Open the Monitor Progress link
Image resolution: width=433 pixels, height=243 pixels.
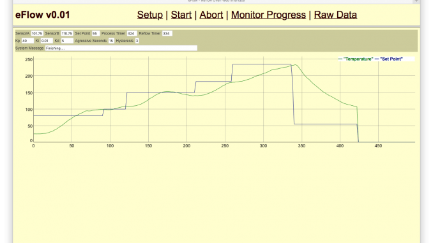pos(268,15)
